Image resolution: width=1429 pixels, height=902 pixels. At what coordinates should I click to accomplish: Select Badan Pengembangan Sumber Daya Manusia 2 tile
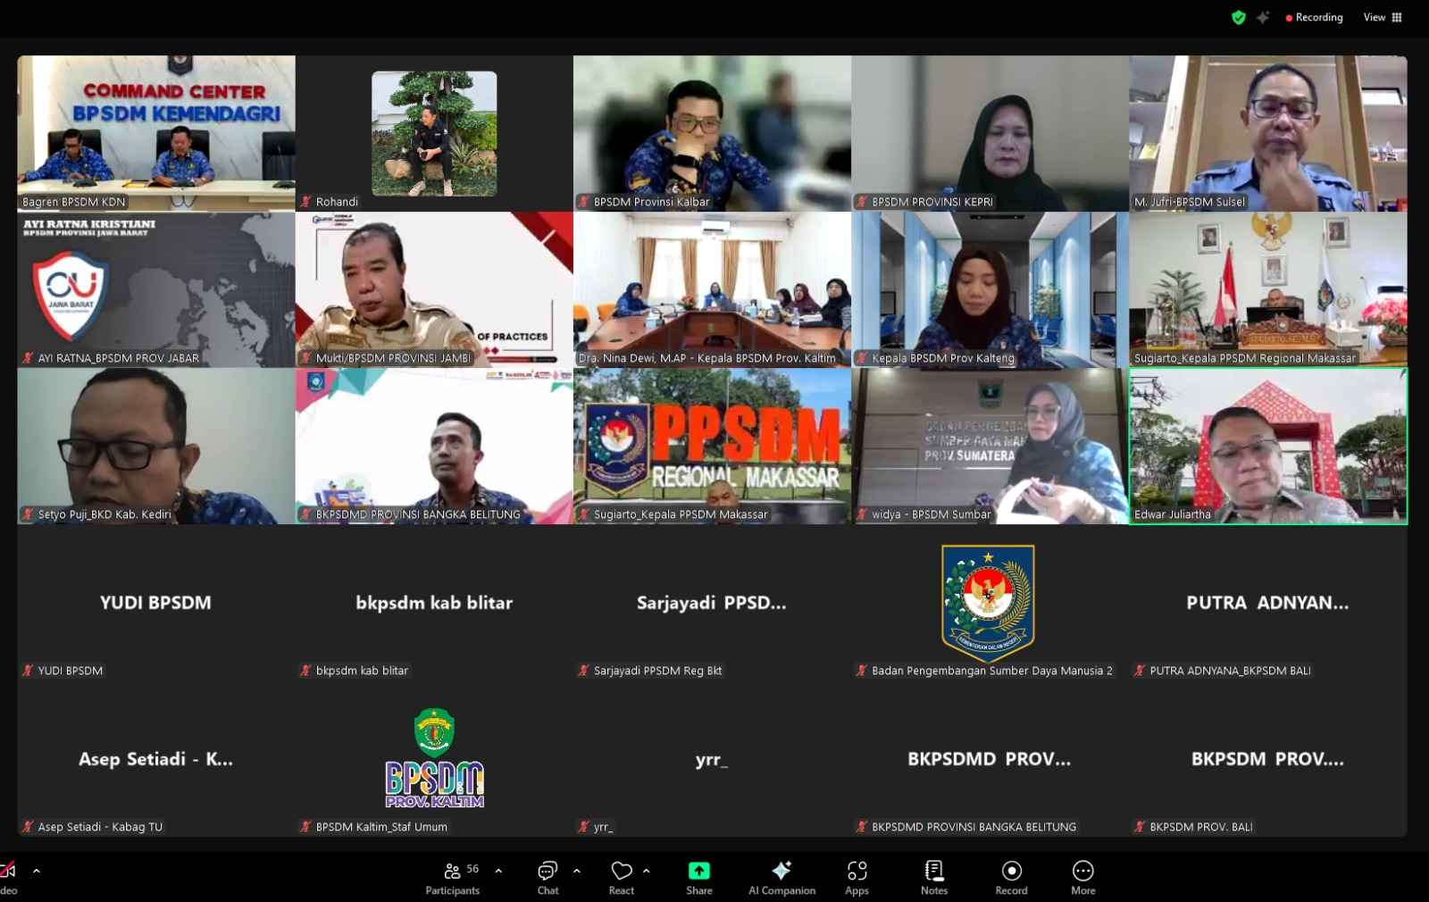click(x=990, y=603)
